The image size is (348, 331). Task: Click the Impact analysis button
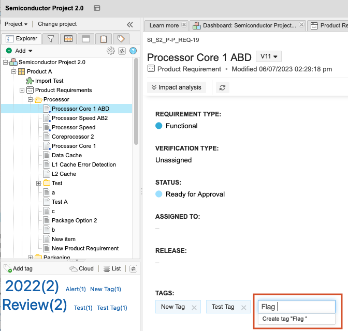coord(176,88)
